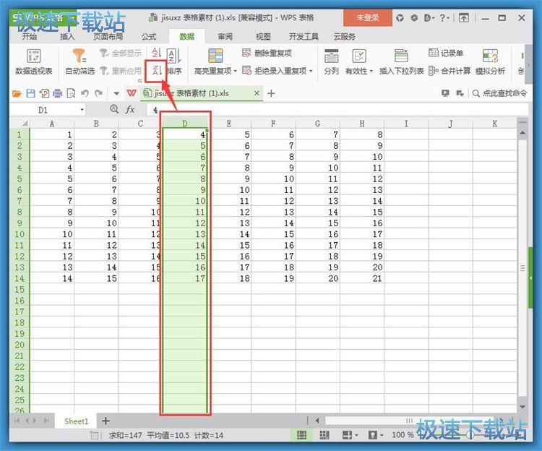Click the Consolidate (合并计算) button
The width and height of the screenshot is (542, 451).
coord(449,71)
